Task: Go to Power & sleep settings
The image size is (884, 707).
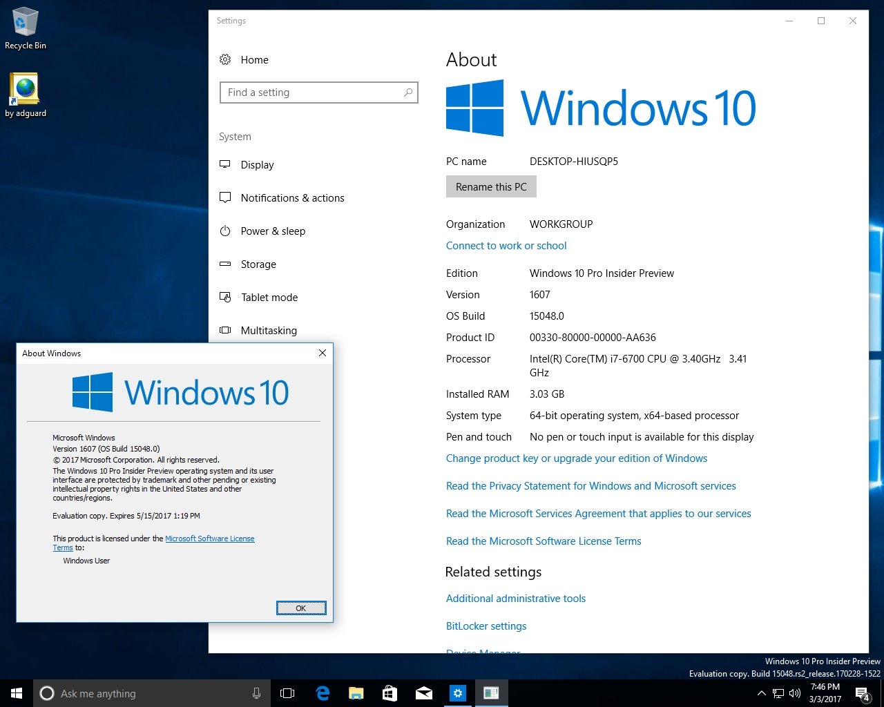Action: (273, 231)
